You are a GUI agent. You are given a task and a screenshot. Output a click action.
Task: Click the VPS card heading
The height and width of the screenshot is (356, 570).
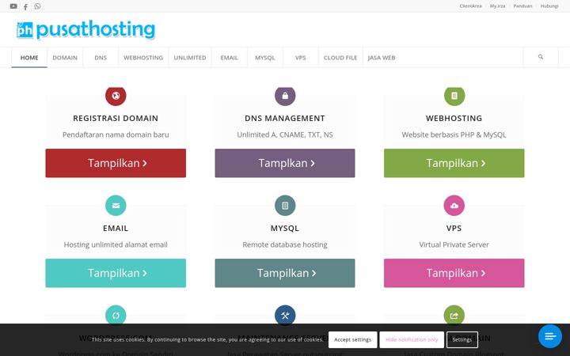(x=454, y=229)
